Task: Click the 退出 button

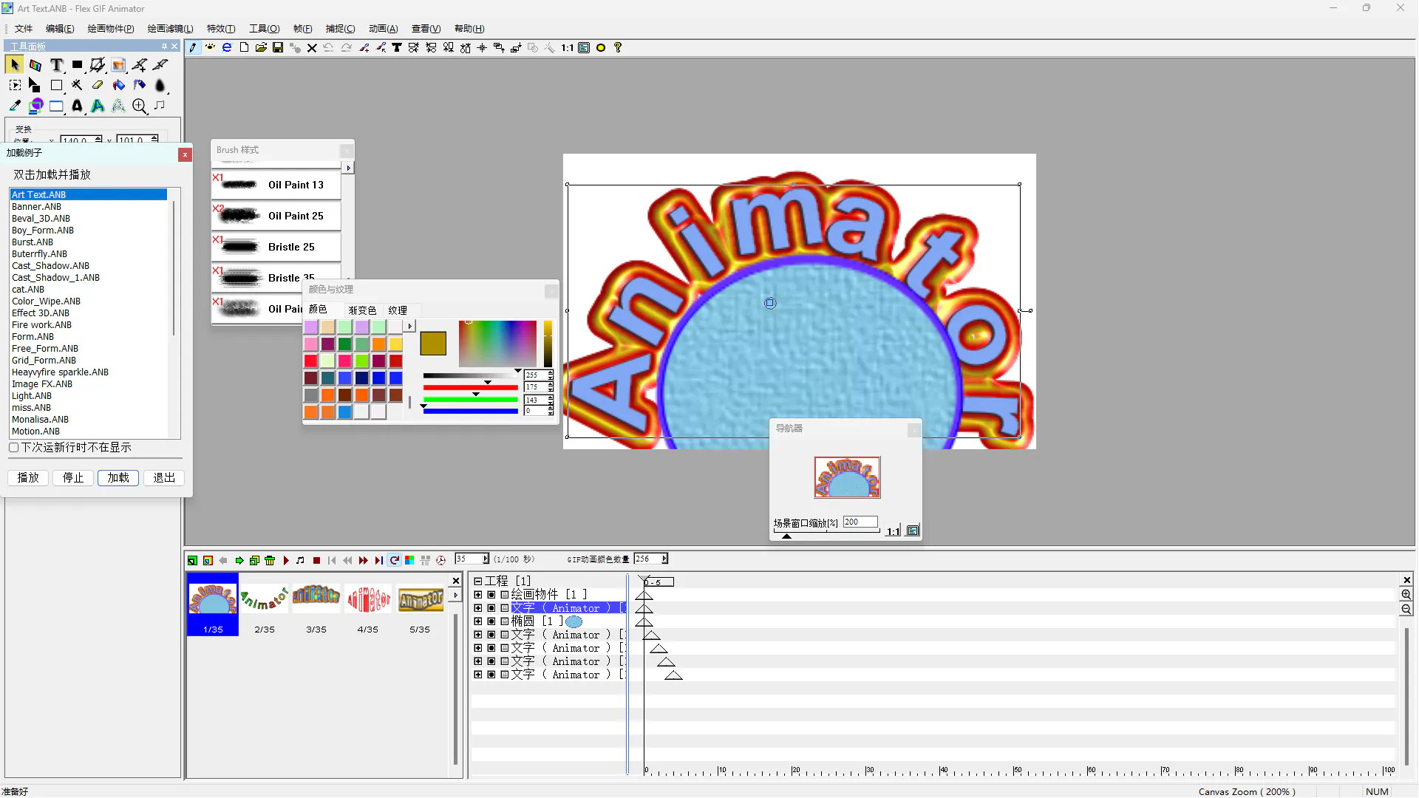Action: (x=164, y=478)
